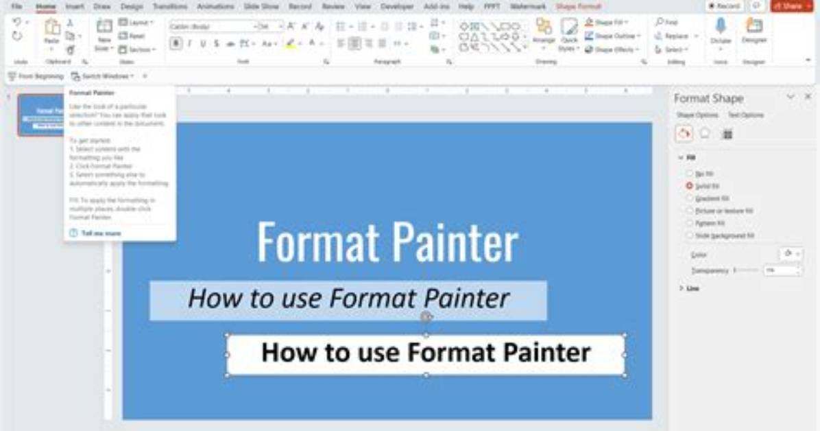Switch to the Design tab
The width and height of the screenshot is (820, 431).
tap(132, 6)
